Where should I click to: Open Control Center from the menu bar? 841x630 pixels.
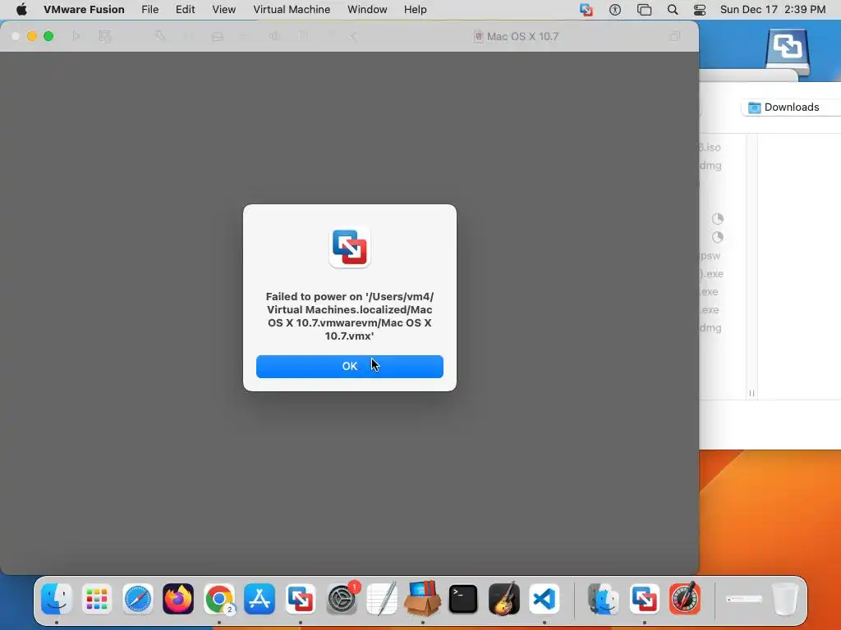point(700,10)
